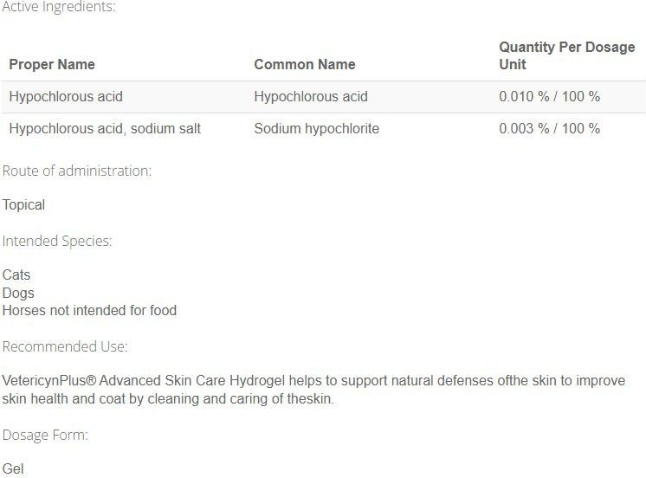Click the "Route of administration:" heading
Image resolution: width=646 pixels, height=478 pixels.
77,171
